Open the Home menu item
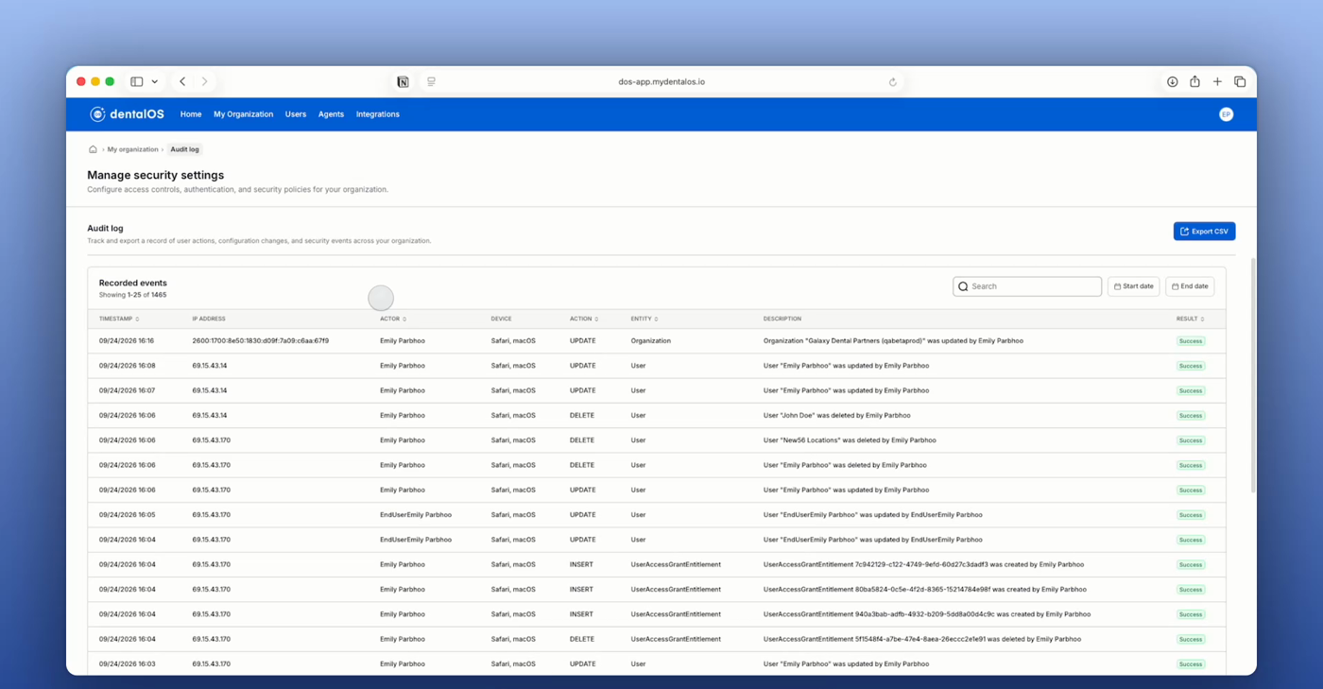The height and width of the screenshot is (689, 1323). [191, 114]
